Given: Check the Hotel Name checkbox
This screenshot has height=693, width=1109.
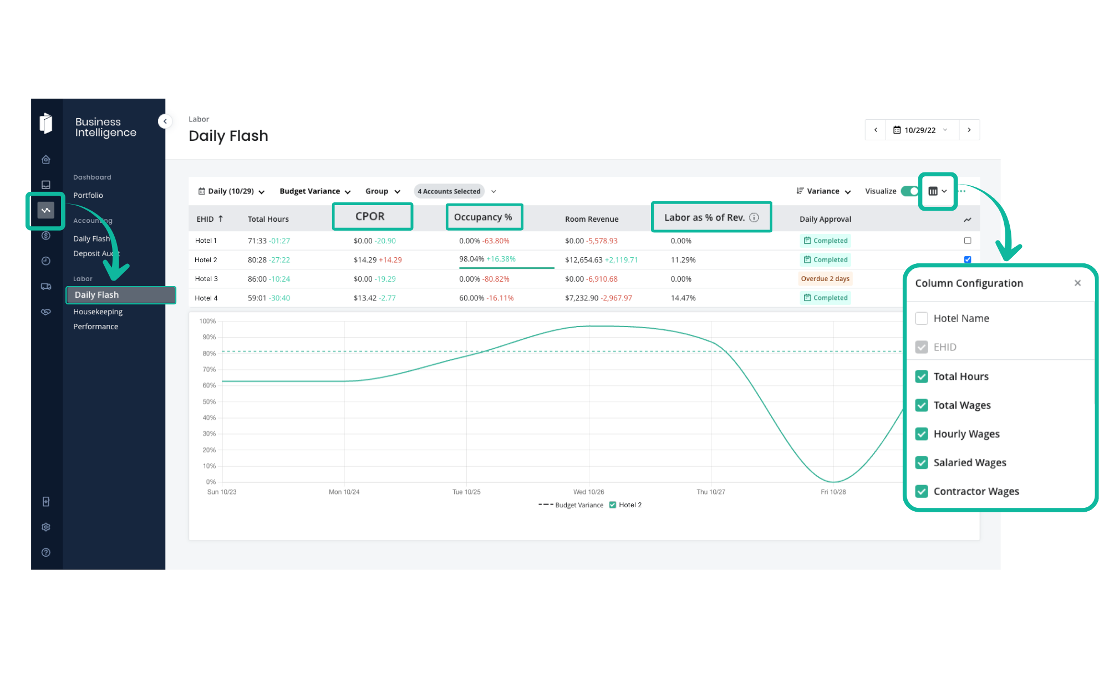Looking at the screenshot, I should [922, 318].
